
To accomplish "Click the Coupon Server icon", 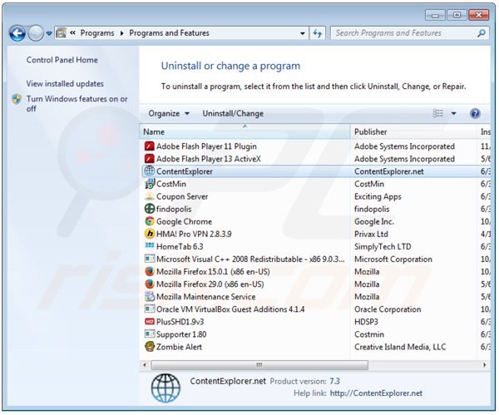I will click(149, 196).
